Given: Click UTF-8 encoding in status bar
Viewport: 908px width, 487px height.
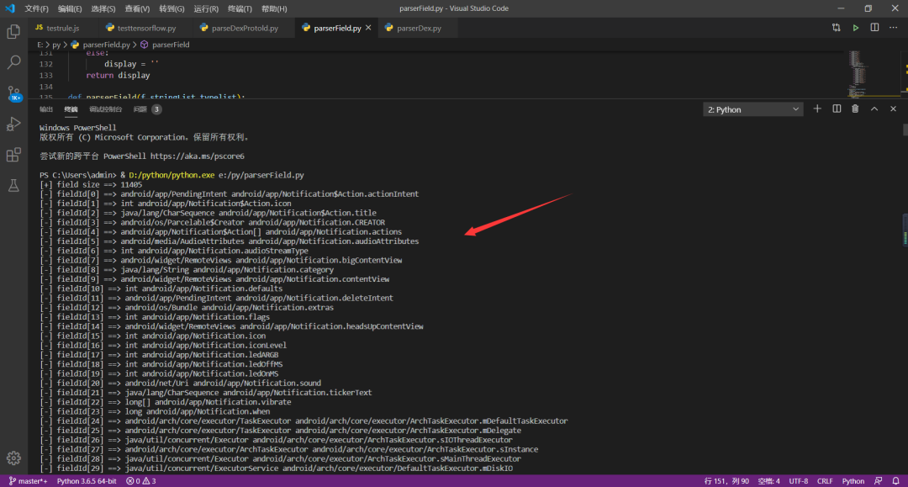Looking at the screenshot, I should (798, 481).
